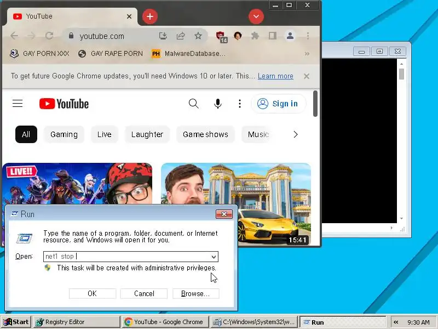Click the Chrome page vertical scrollbar
Viewport: 438px width, 329px height.
(315, 104)
